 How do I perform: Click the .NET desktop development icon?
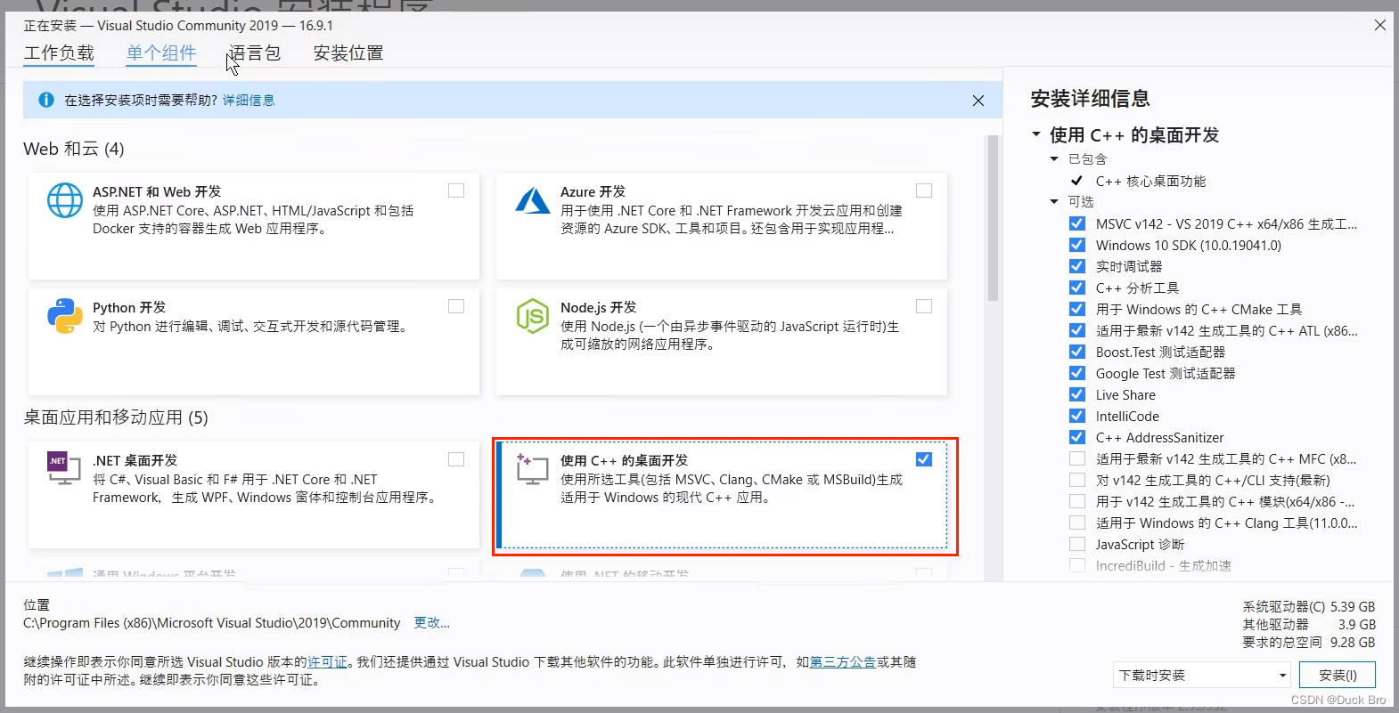[63, 468]
